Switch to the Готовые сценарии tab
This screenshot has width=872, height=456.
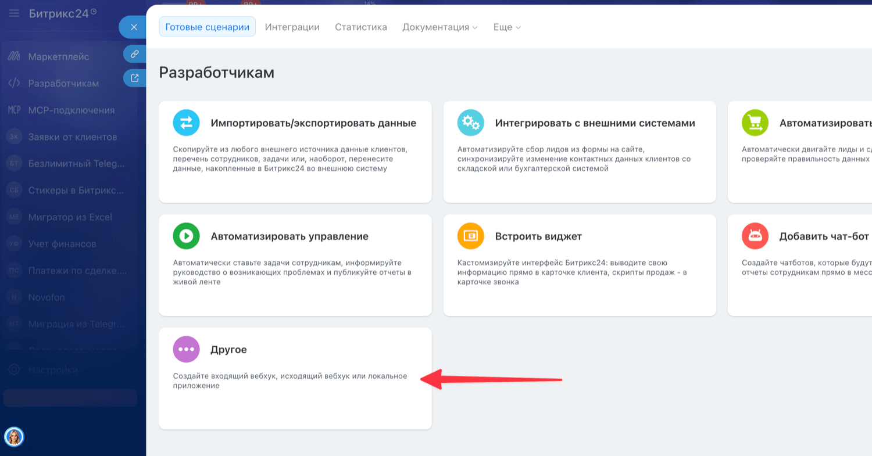pos(208,27)
